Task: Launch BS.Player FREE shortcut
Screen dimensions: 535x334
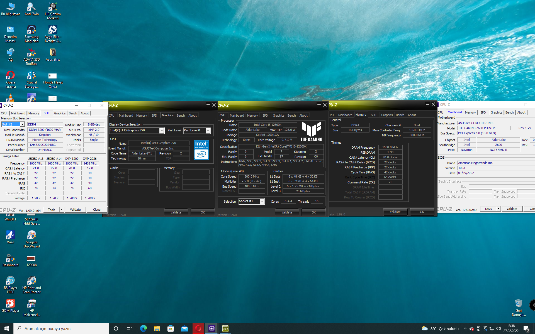Action: click(x=10, y=285)
